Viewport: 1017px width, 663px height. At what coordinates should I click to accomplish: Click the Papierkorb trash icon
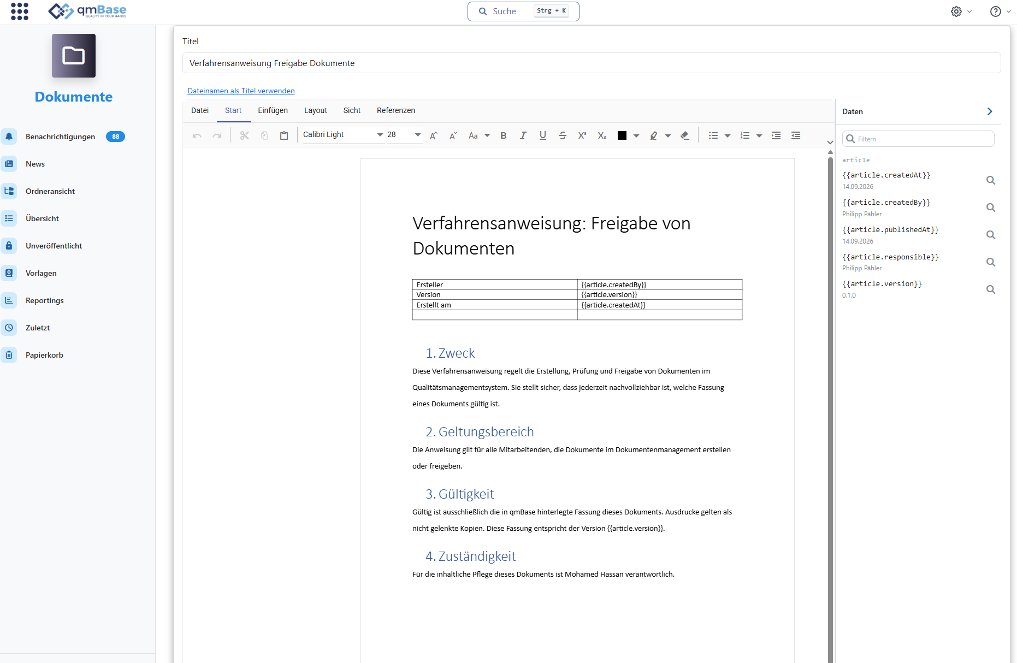pos(9,355)
